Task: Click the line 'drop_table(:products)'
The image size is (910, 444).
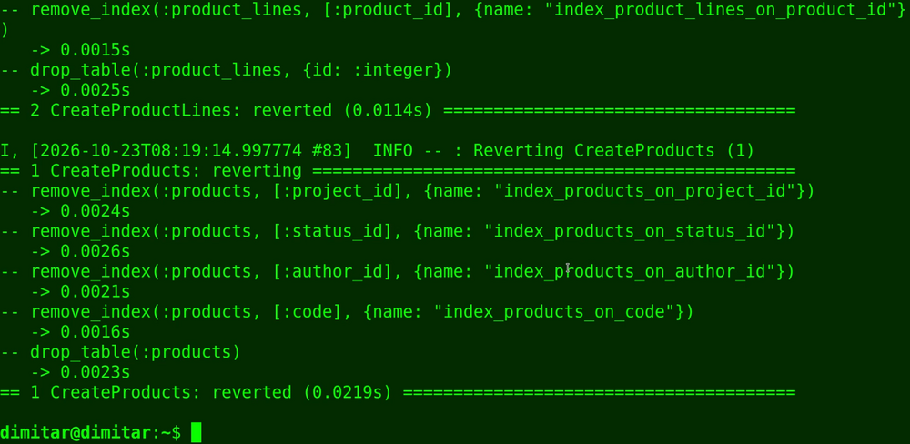Action: [x=120, y=352]
